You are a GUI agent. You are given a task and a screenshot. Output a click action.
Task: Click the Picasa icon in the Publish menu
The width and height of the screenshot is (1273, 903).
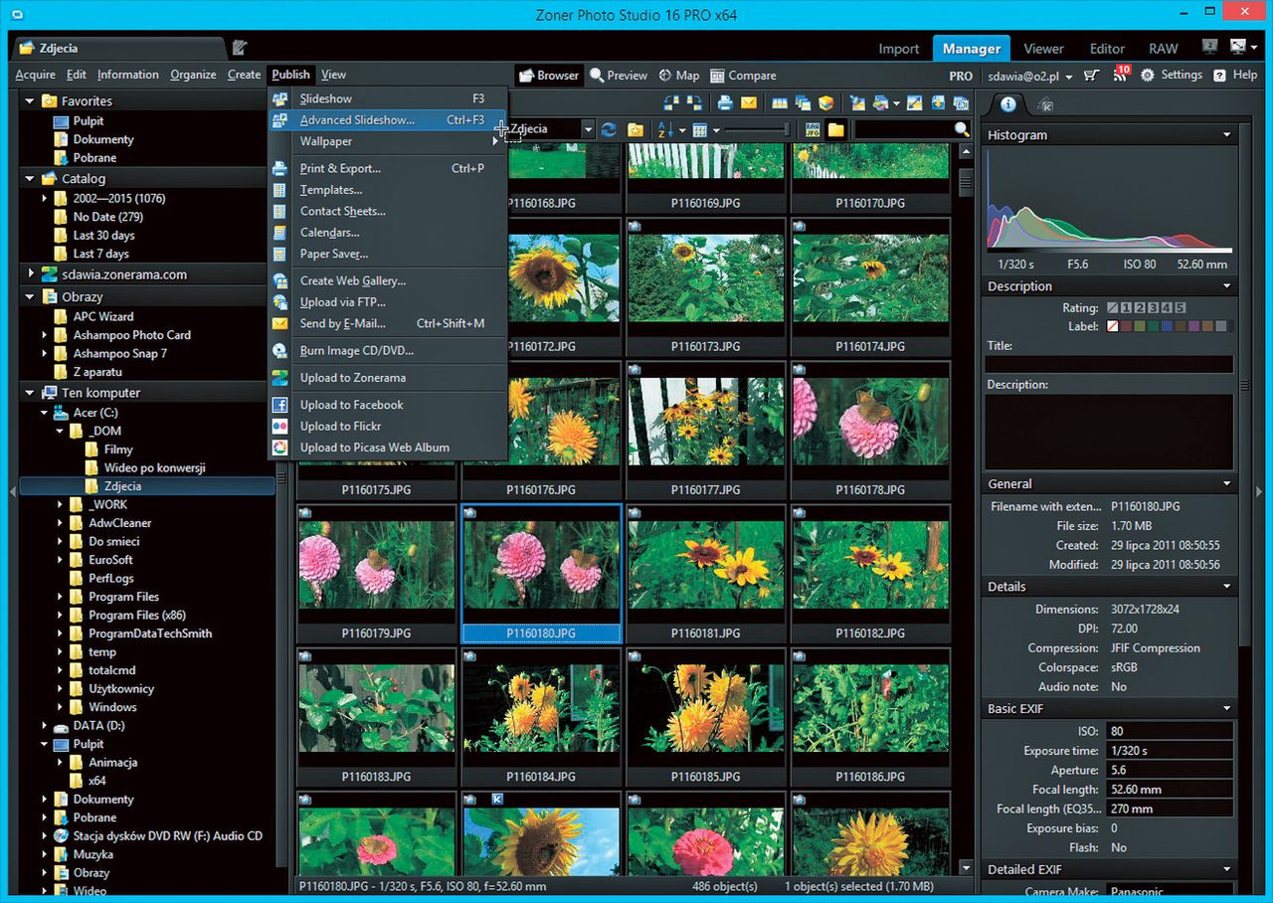280,448
